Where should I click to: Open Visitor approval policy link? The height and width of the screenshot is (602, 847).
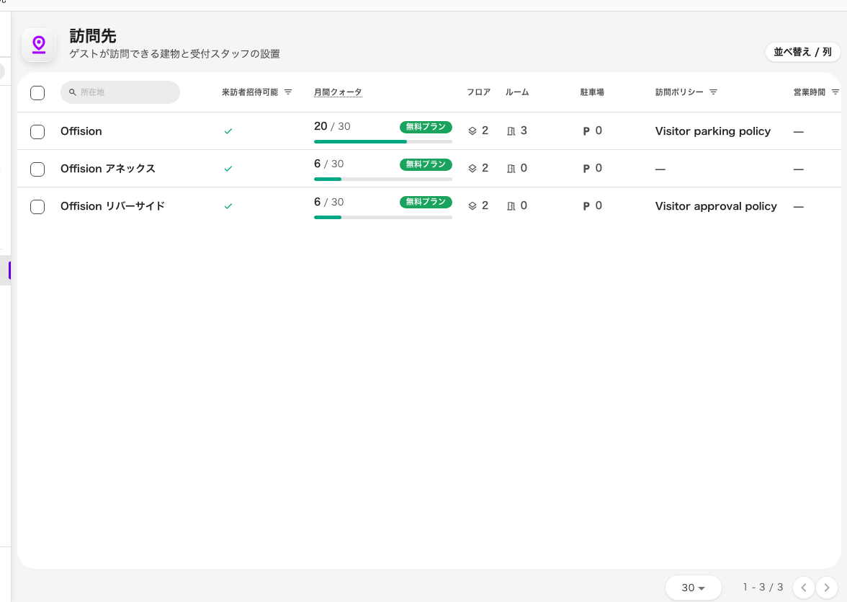(716, 206)
